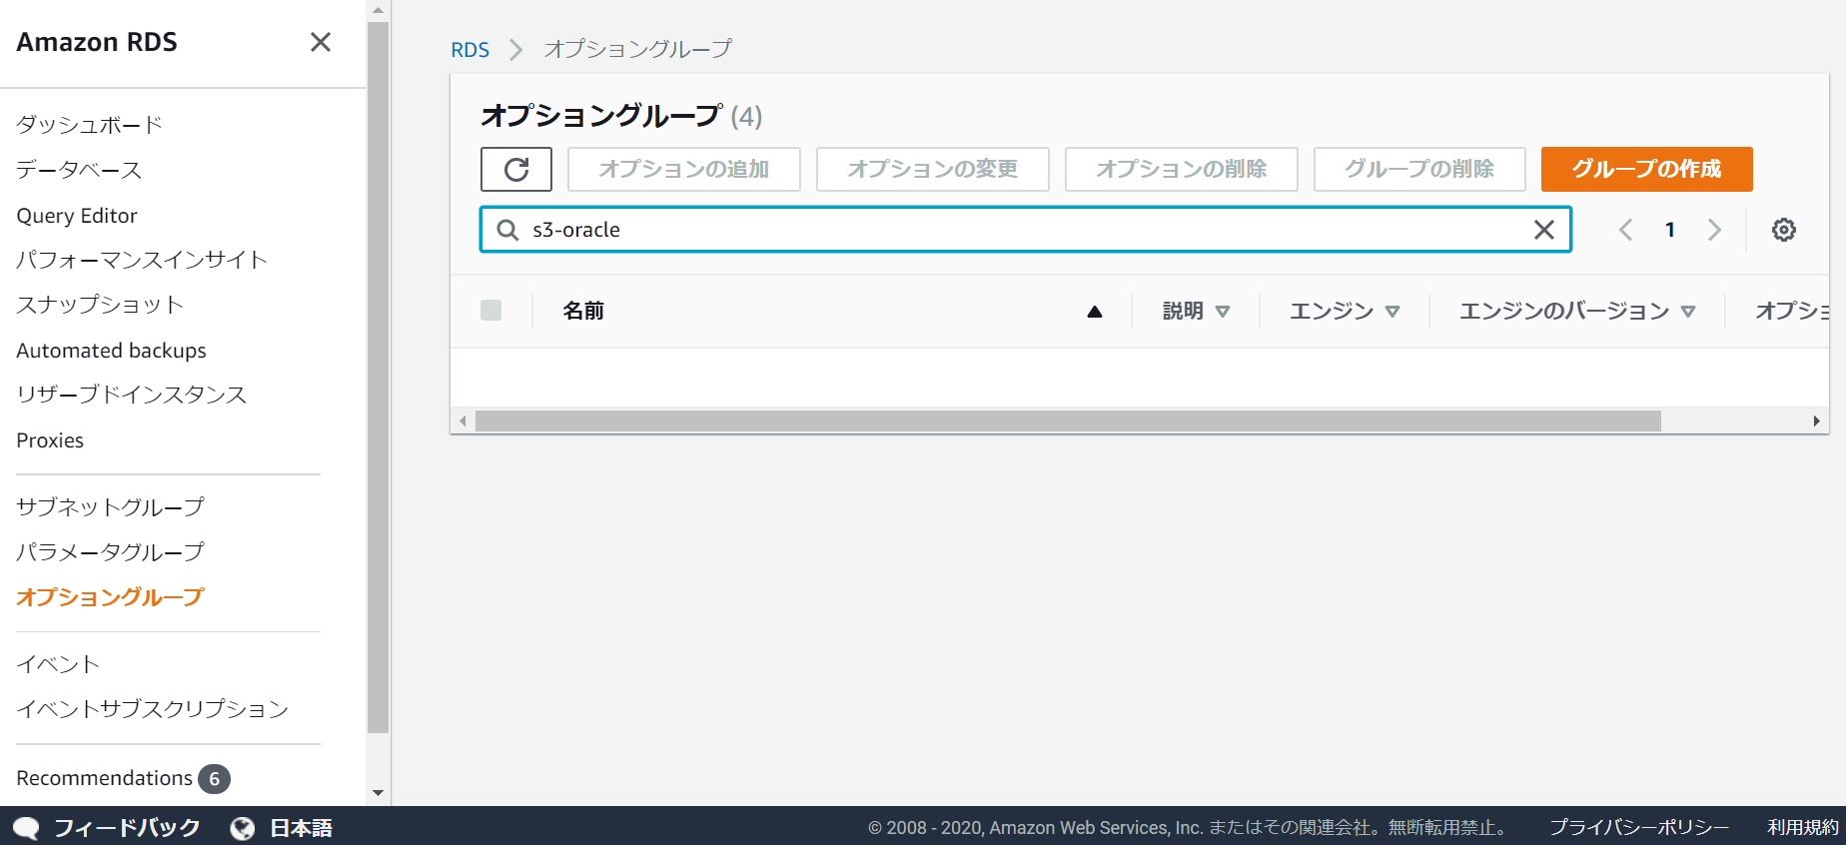1846x845 pixels.
Task: Click the オプションの変更 button
Action: [933, 169]
